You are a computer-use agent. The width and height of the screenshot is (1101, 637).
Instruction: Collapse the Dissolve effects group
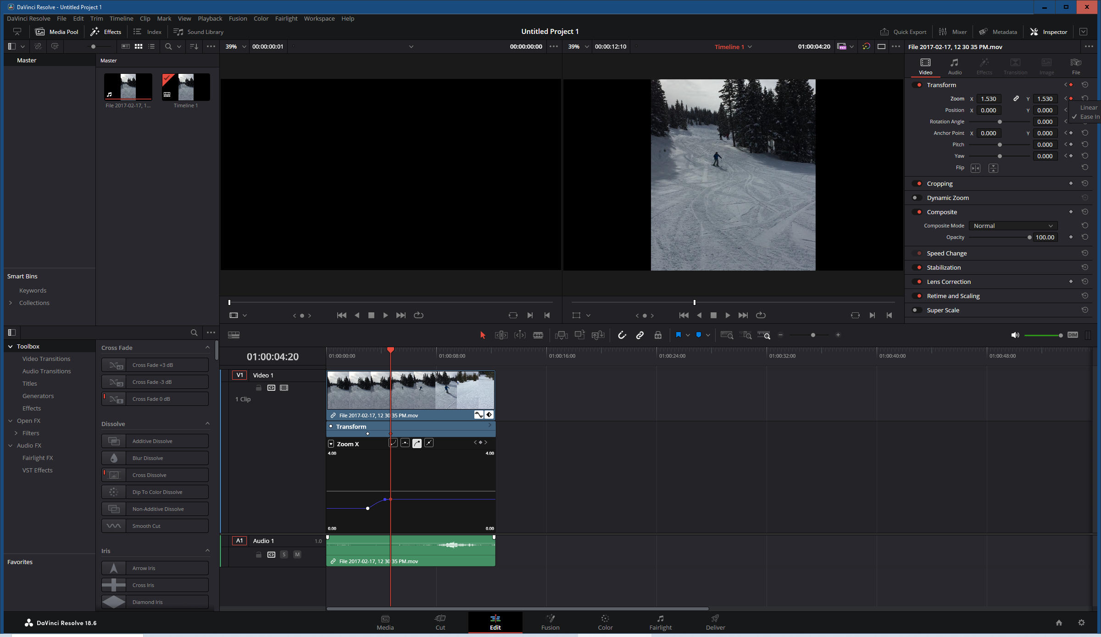pos(207,423)
